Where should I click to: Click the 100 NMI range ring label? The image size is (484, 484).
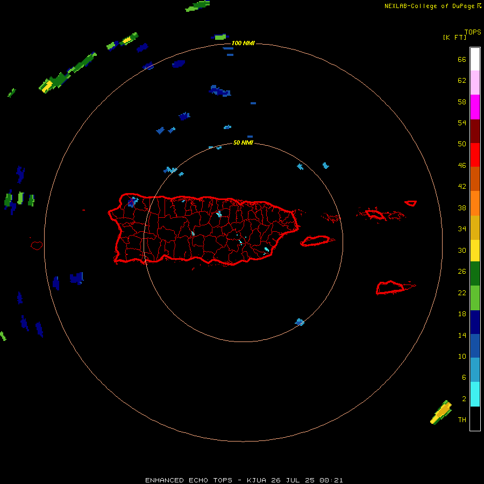pyautogui.click(x=243, y=43)
